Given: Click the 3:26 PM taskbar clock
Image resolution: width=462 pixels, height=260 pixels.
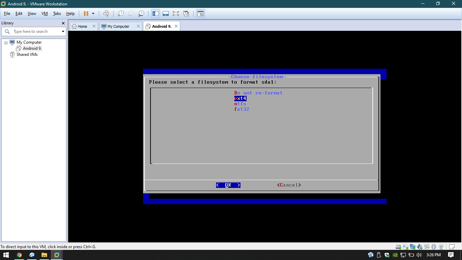Looking at the screenshot, I should (x=434, y=255).
